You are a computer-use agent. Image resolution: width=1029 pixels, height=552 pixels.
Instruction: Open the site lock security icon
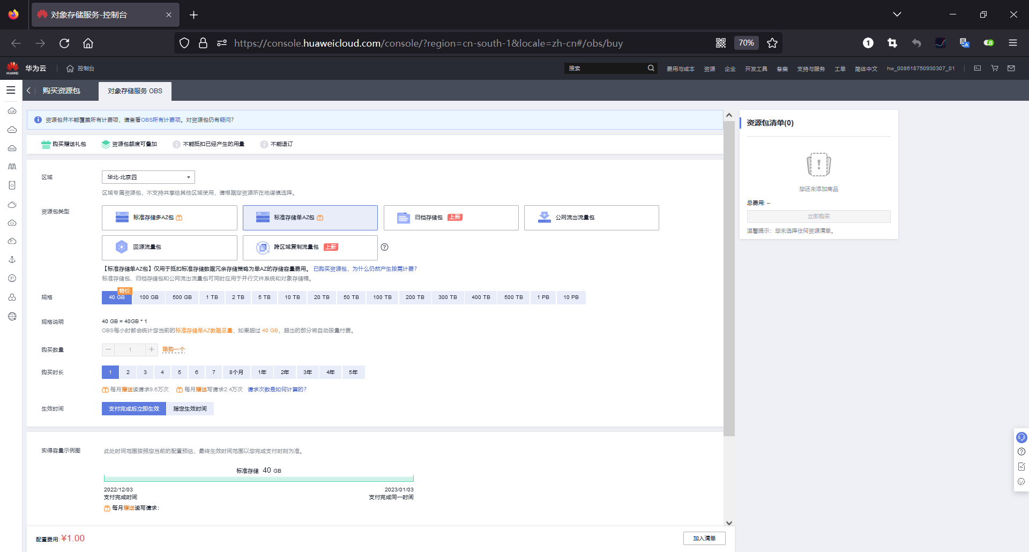point(203,43)
